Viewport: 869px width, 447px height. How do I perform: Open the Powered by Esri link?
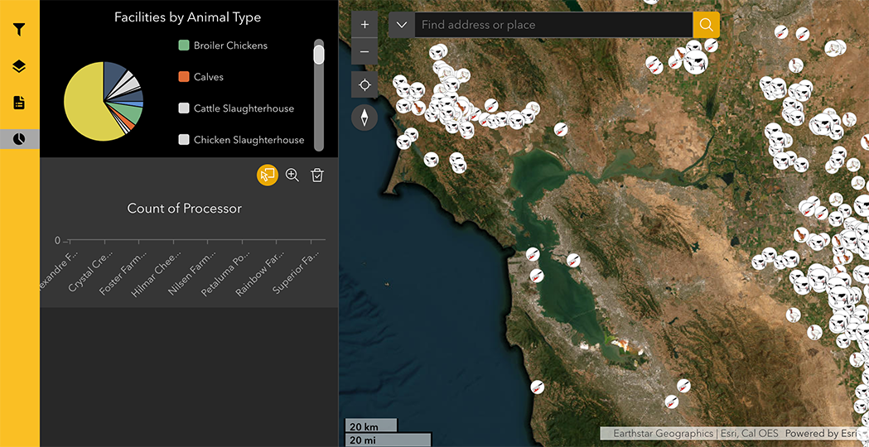[x=821, y=433]
